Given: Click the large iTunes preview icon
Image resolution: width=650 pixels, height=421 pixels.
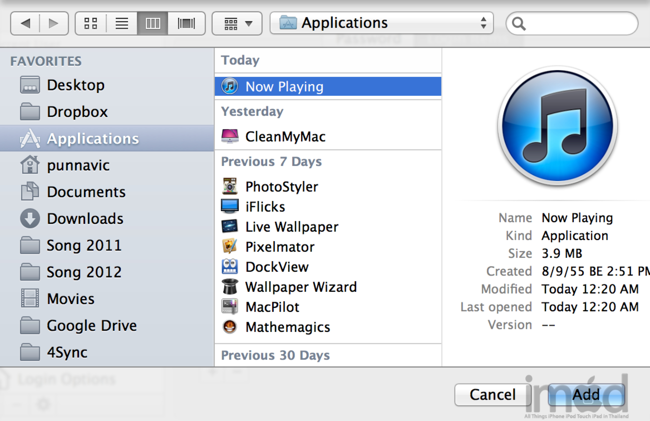Looking at the screenshot, I should [x=557, y=126].
